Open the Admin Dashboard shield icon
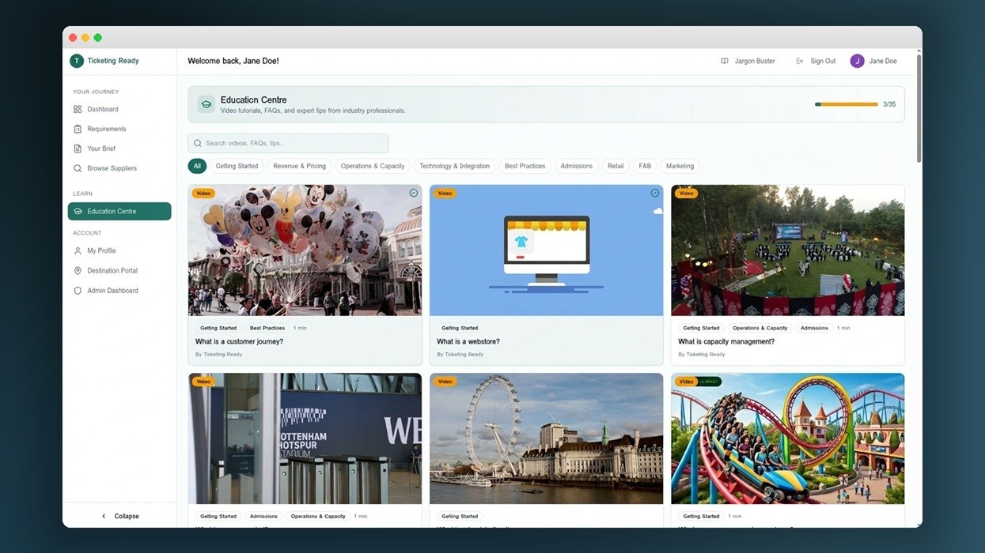Screen dimensions: 985x553 point(77,290)
